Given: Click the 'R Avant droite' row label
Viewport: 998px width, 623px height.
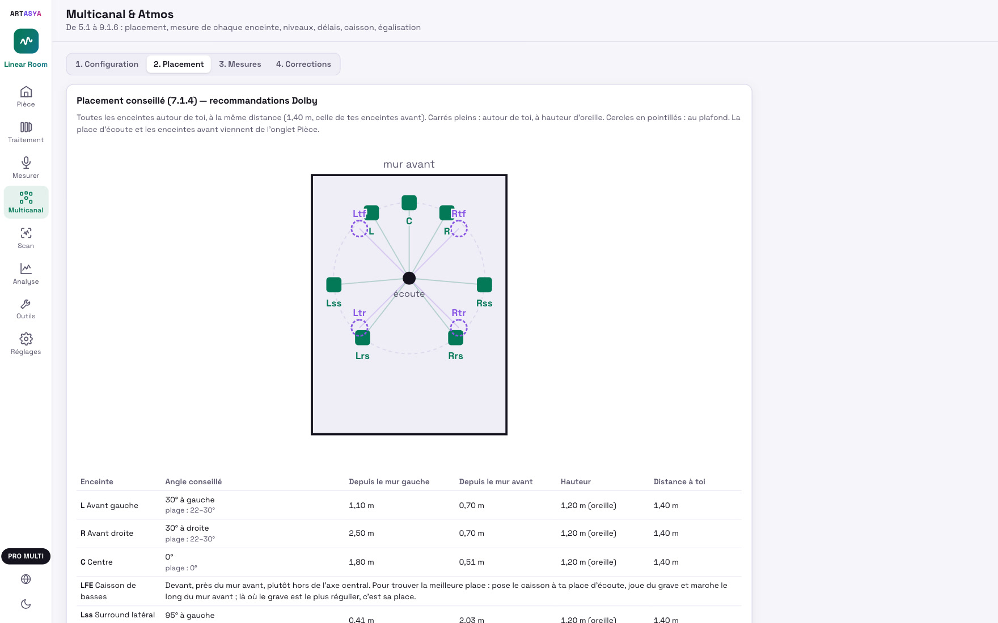Looking at the screenshot, I should click(x=107, y=533).
